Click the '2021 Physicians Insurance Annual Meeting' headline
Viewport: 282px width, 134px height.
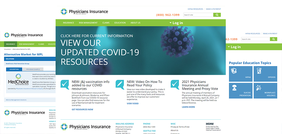pos(200,85)
